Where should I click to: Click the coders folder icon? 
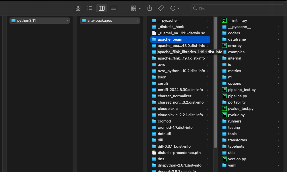[224, 33]
